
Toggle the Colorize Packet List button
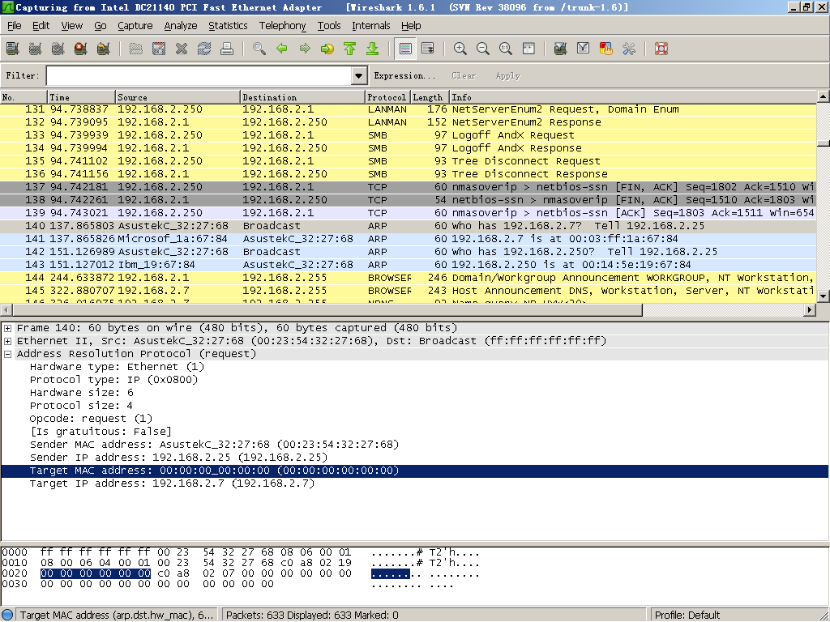(x=406, y=49)
